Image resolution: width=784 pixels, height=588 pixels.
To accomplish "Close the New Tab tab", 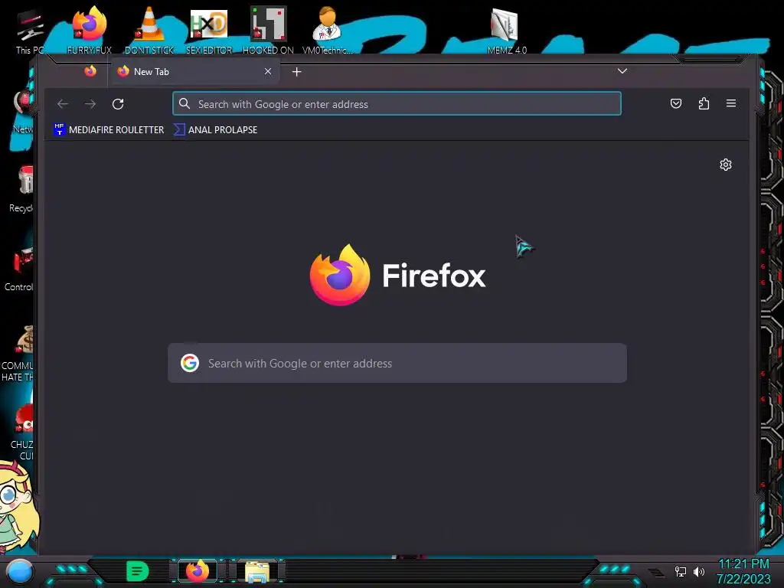I will pyautogui.click(x=268, y=71).
